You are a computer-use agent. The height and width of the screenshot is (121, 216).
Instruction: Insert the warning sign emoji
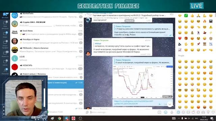[211, 27]
